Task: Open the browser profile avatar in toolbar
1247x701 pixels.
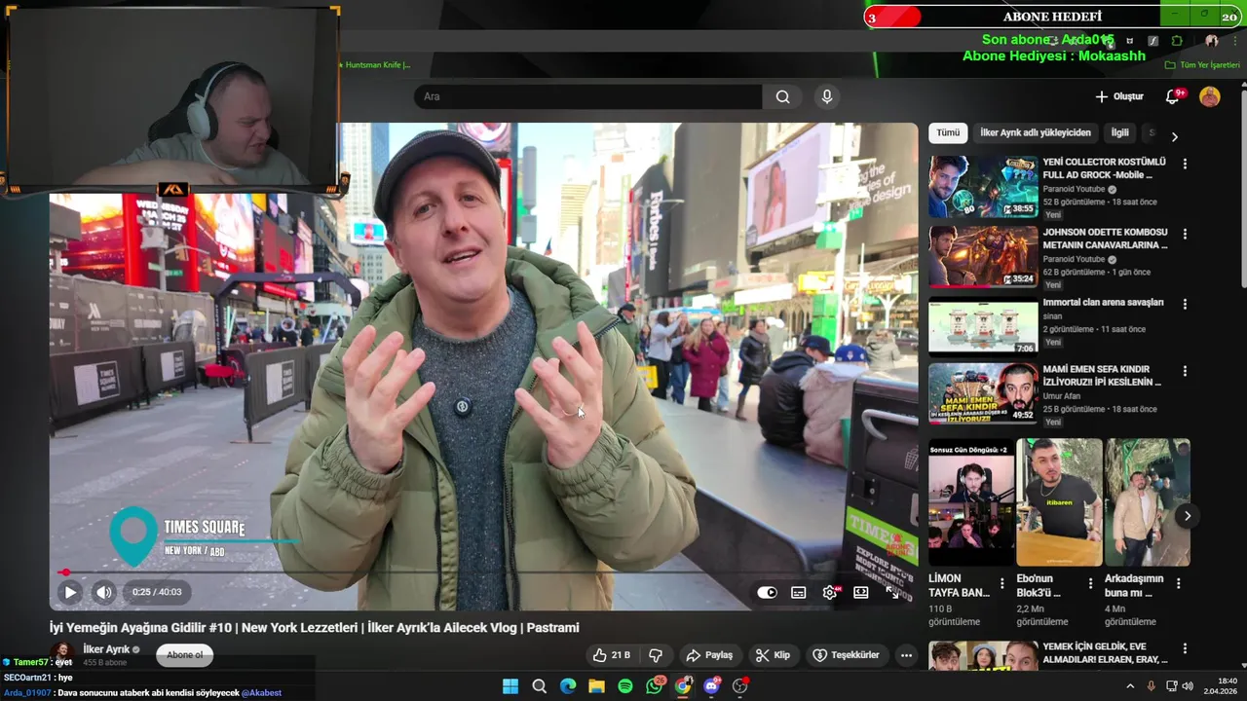Action: [x=1212, y=41]
